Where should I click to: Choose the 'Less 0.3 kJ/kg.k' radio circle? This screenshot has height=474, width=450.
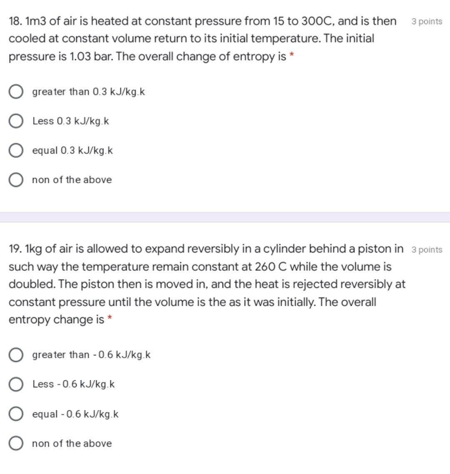pyautogui.click(x=16, y=121)
